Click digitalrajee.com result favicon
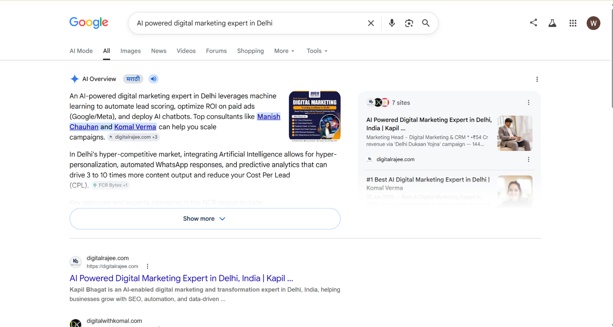This screenshot has height=327, width=613. 75,262
